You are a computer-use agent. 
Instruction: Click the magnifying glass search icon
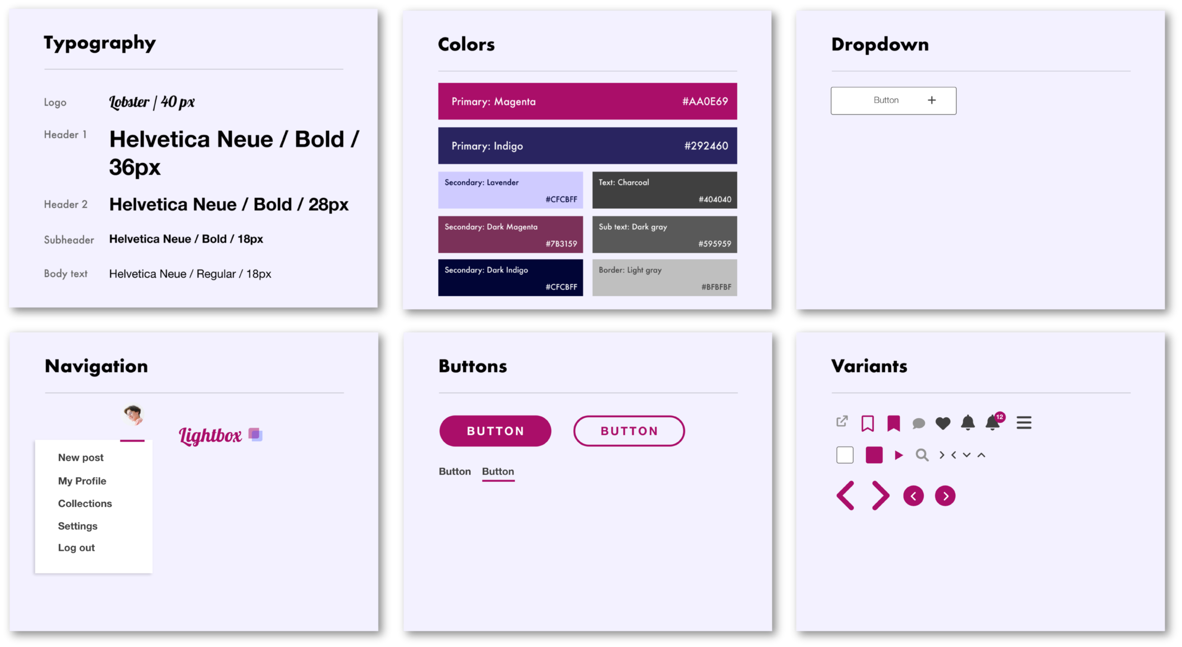point(921,455)
